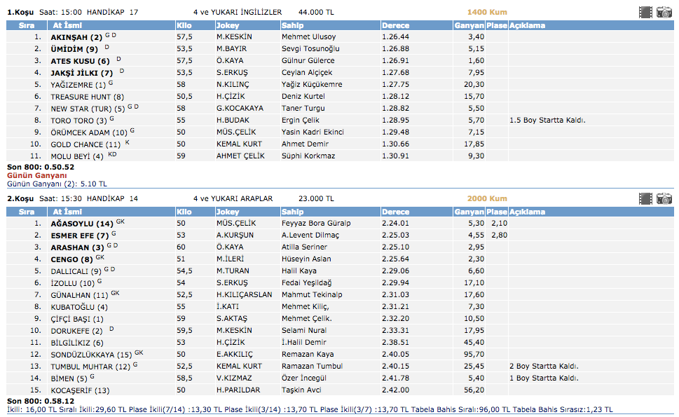Image resolution: width=679 pixels, height=417 pixels.
Task: View the race 2 finish photo camera icon
Action: coord(664,199)
